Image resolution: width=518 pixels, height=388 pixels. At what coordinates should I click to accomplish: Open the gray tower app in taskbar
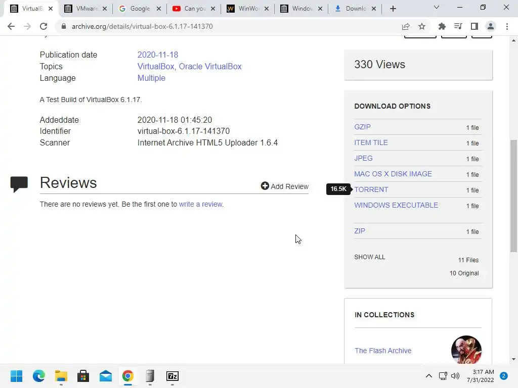pyautogui.click(x=150, y=376)
